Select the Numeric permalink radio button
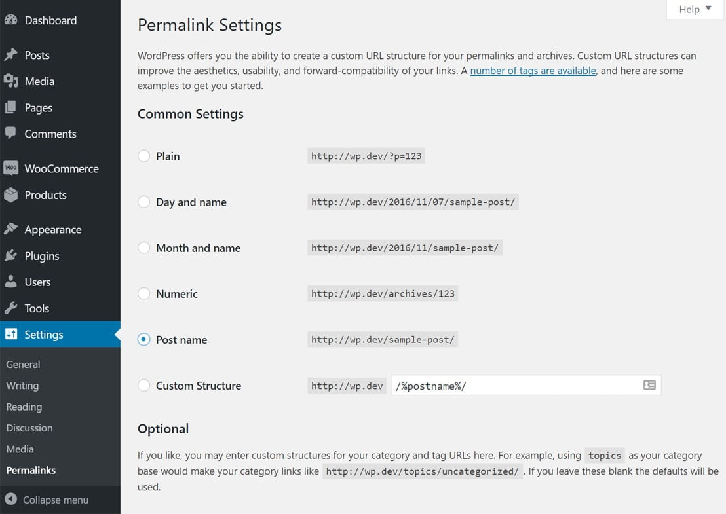The height and width of the screenshot is (514, 726). coord(144,294)
